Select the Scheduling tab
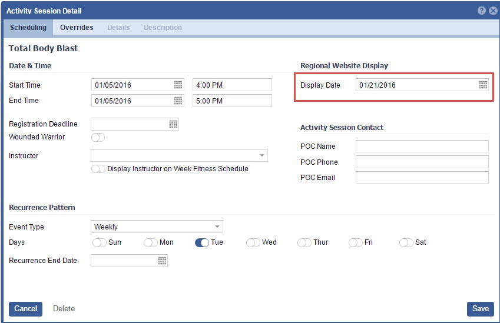 click(x=28, y=28)
